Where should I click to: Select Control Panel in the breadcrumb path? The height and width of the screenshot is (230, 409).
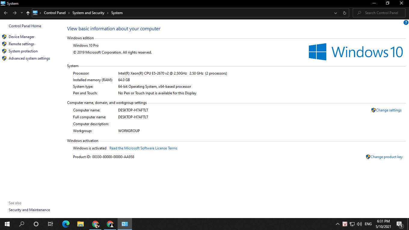click(x=54, y=13)
